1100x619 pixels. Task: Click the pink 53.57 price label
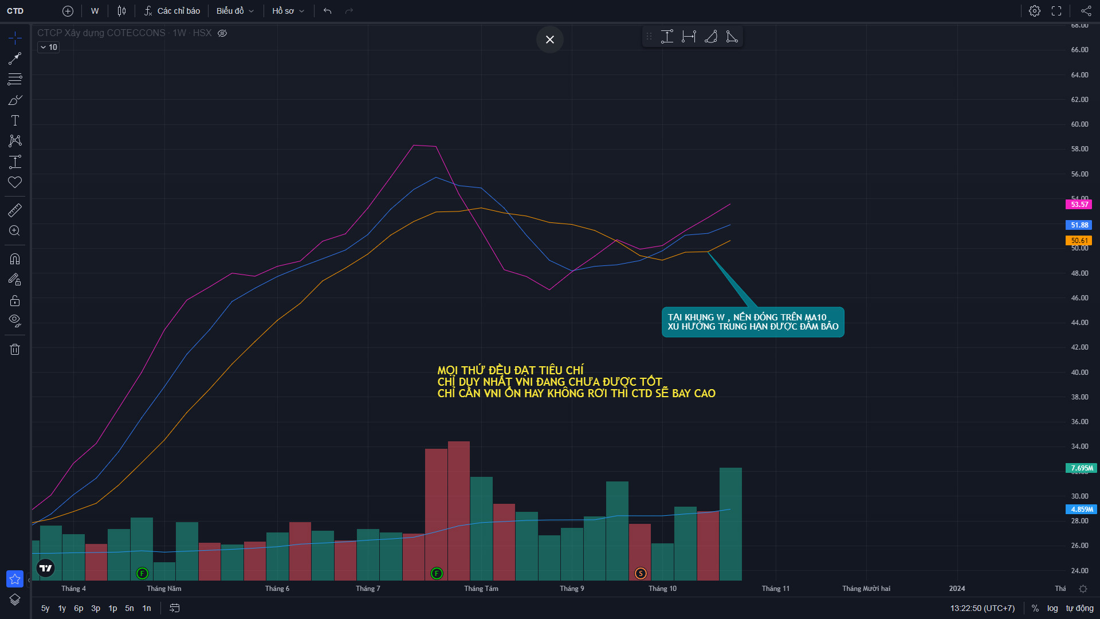click(x=1079, y=205)
